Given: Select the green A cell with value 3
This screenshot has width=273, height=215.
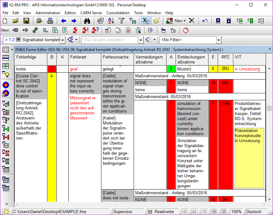Looking at the screenshot, I should click(171, 69).
